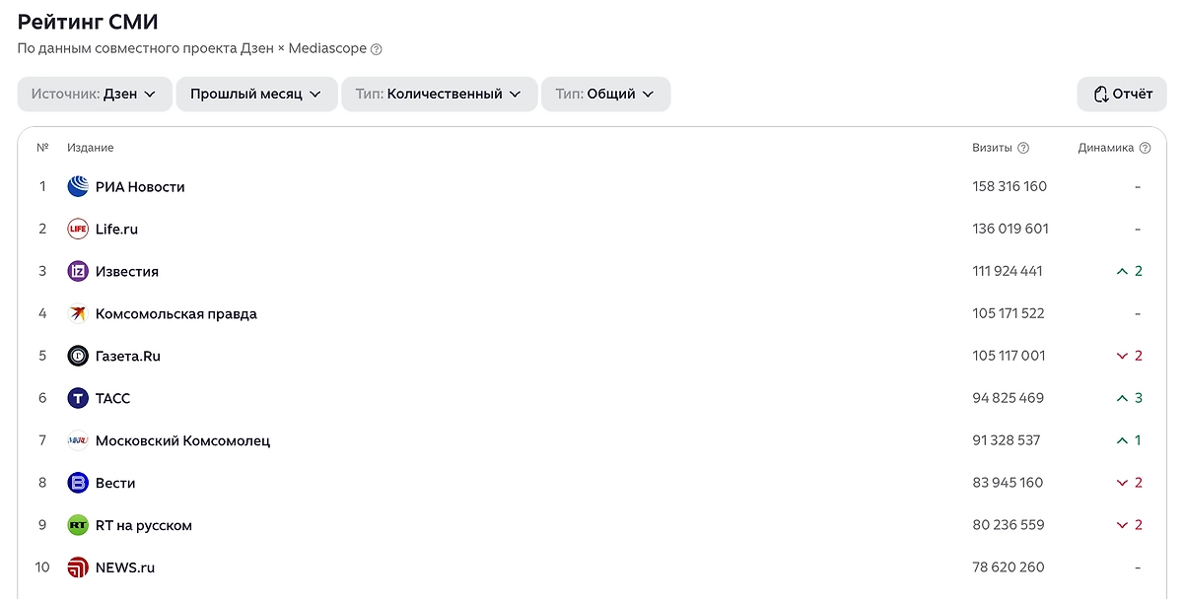Click the Издание column header
The height and width of the screenshot is (599, 1183).
point(91,148)
